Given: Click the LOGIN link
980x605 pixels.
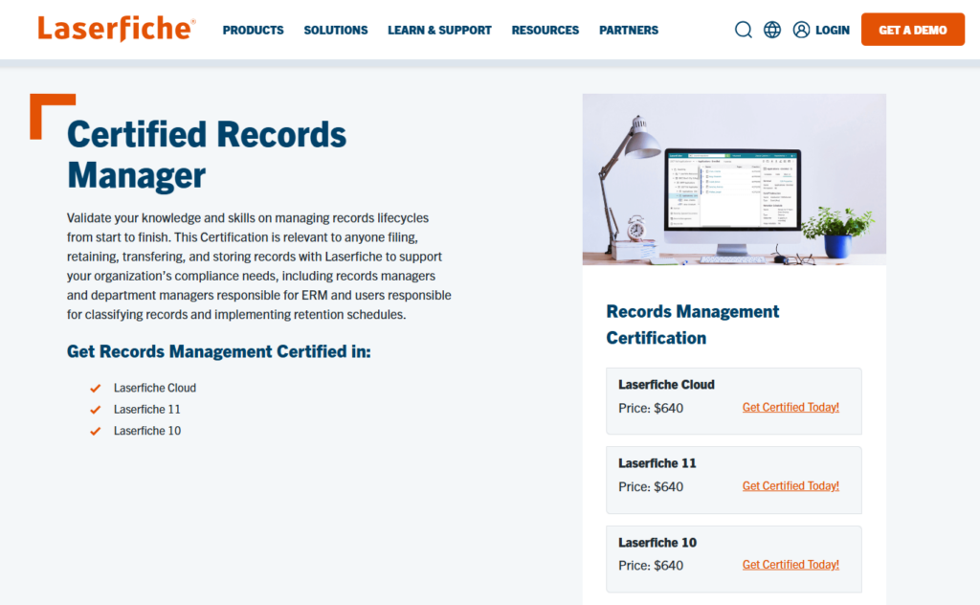Looking at the screenshot, I should [x=833, y=30].
